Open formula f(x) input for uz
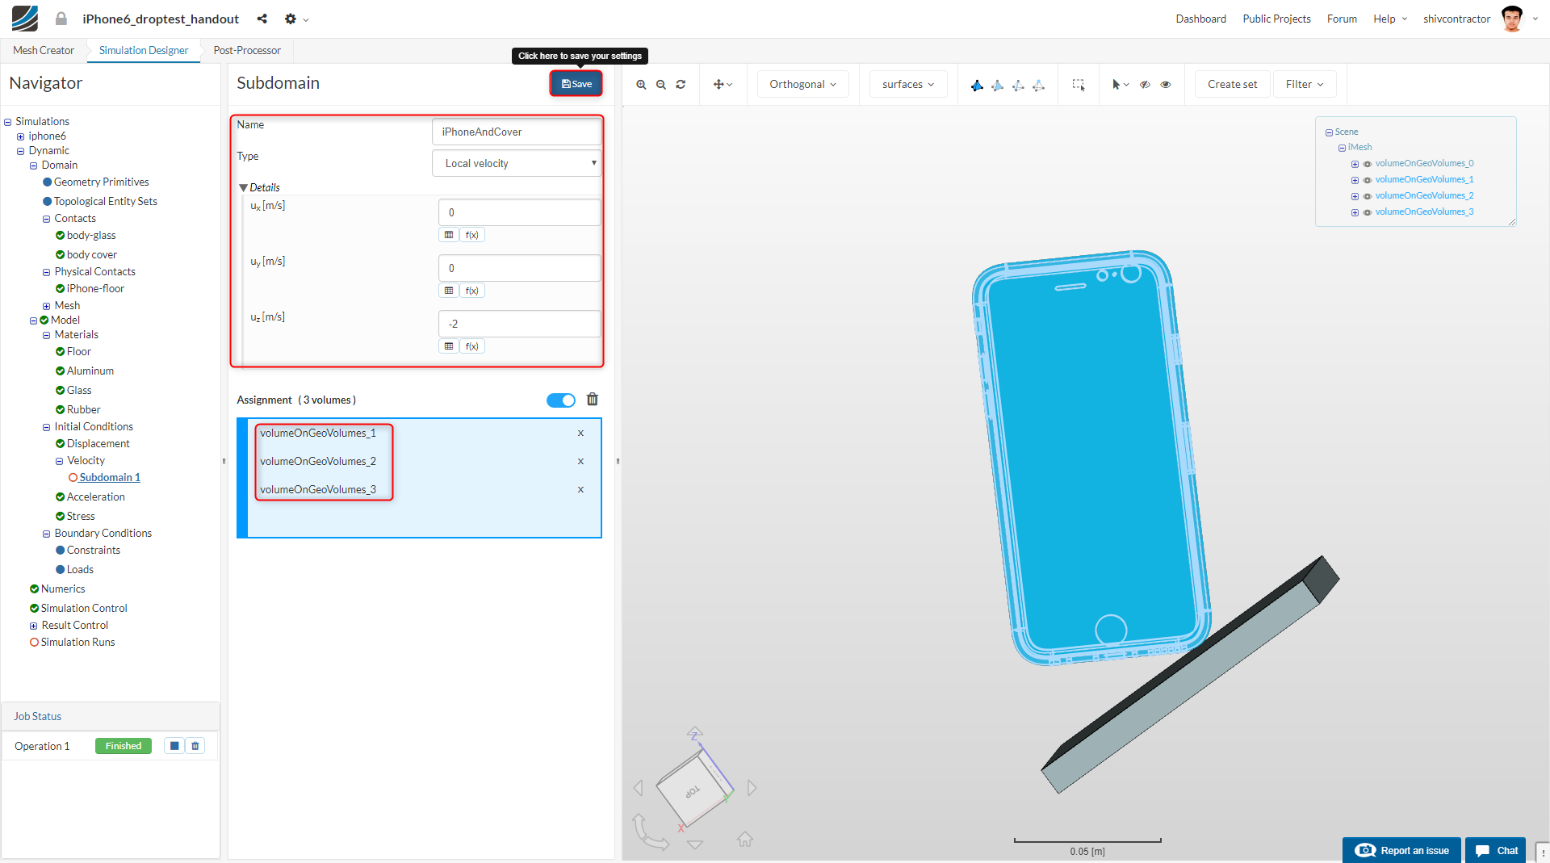Screen dimensions: 1550x863 point(472,346)
